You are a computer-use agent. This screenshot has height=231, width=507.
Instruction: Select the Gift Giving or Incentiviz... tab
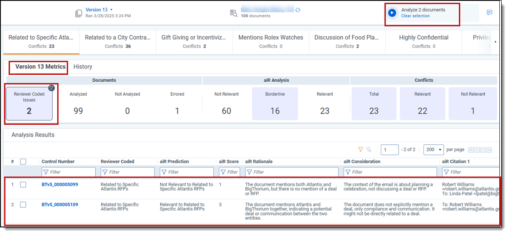point(194,42)
